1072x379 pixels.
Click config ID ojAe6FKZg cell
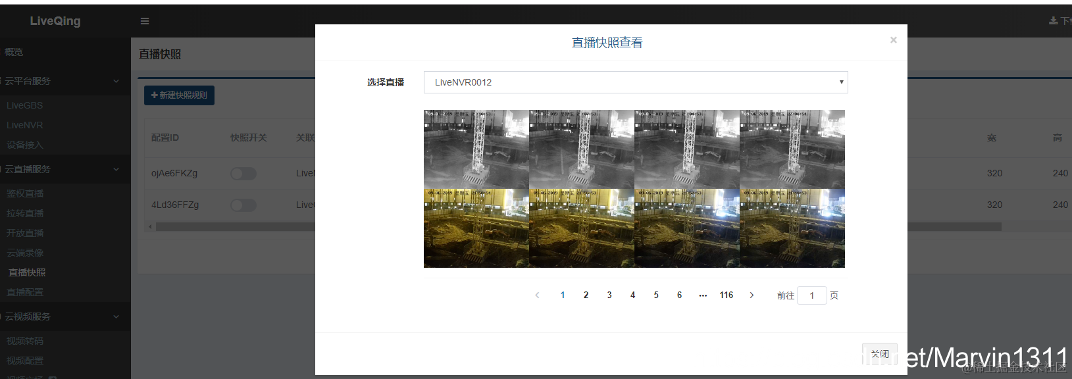tap(174, 173)
